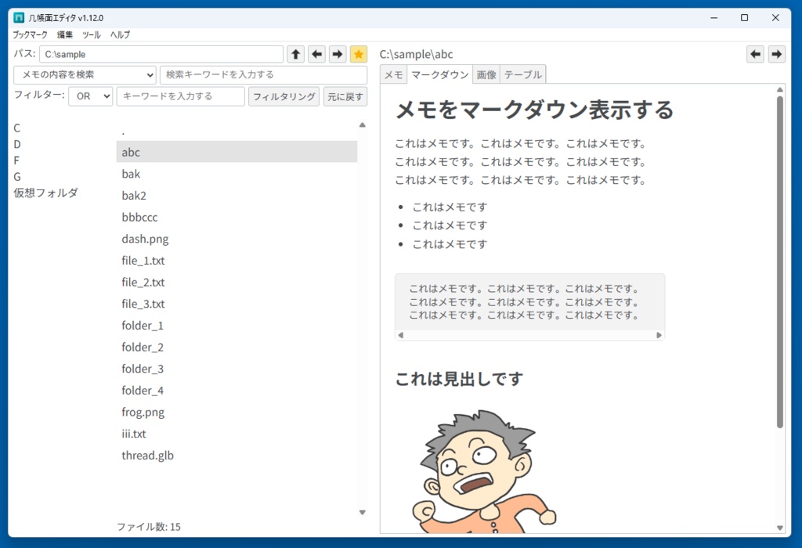
Task: Open the OR filter condition dropdown
Action: [x=90, y=96]
